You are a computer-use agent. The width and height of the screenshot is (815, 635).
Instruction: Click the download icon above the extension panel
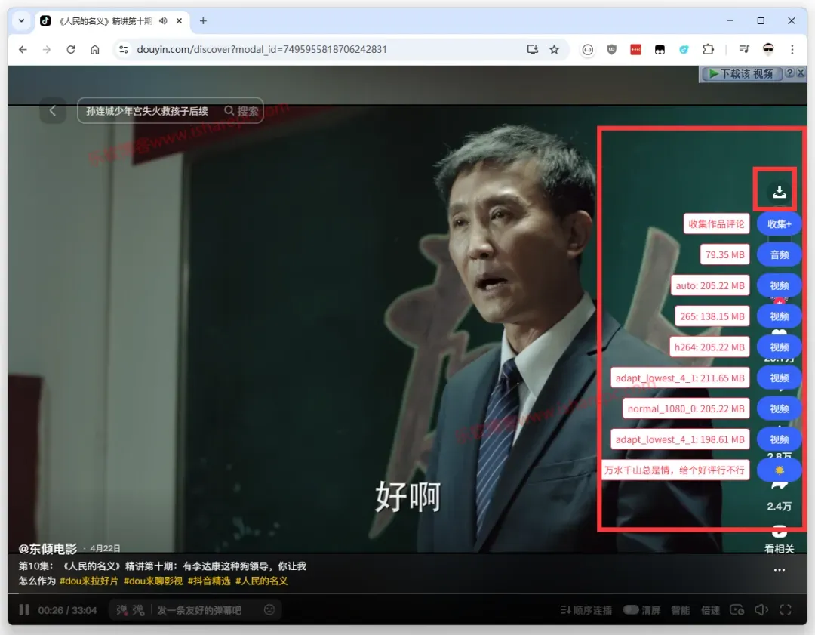click(779, 192)
